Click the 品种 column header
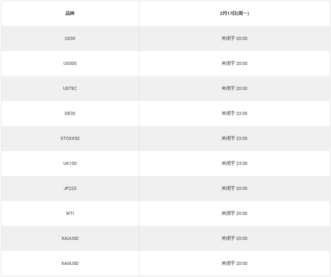Screen dimensions: 331x277 70,13
